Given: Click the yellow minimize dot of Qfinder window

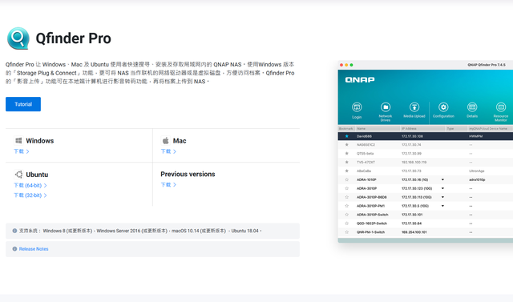Looking at the screenshot, I should coord(346,65).
